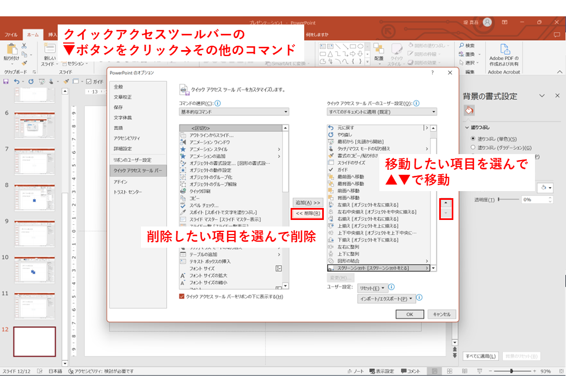566x392 pixels.
Task: Select スクリーンショット item in toolbar list
Action: tap(378, 268)
